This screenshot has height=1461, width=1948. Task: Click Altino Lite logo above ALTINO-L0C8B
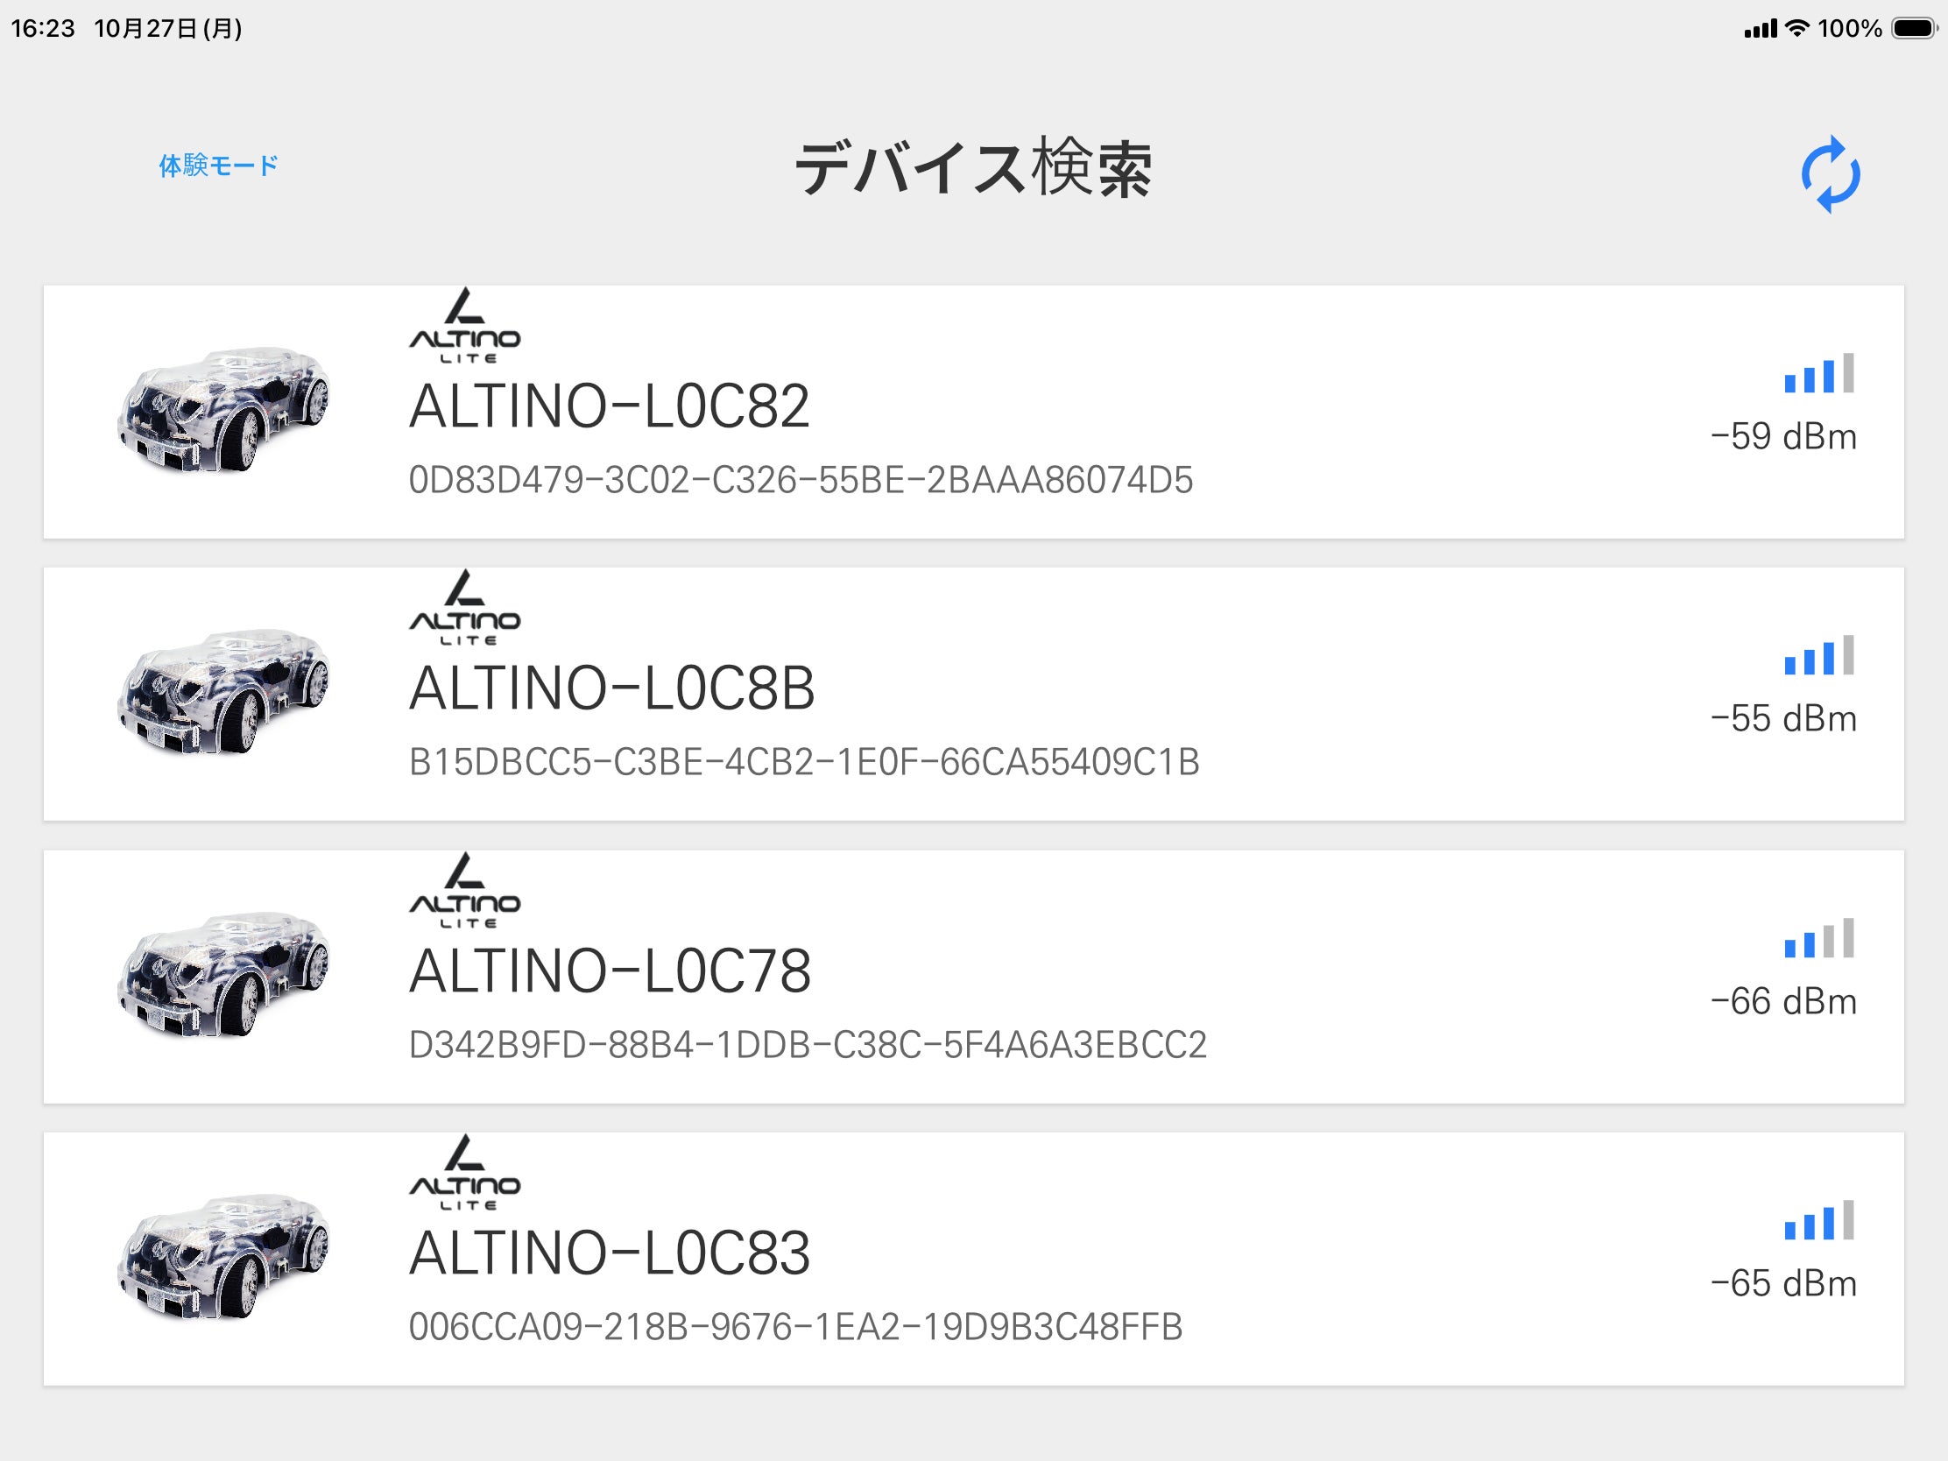point(465,609)
